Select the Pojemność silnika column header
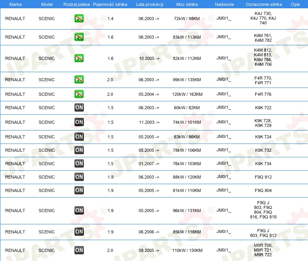Image resolution: width=308 pixels, height=261 pixels. pyautogui.click(x=110, y=4)
